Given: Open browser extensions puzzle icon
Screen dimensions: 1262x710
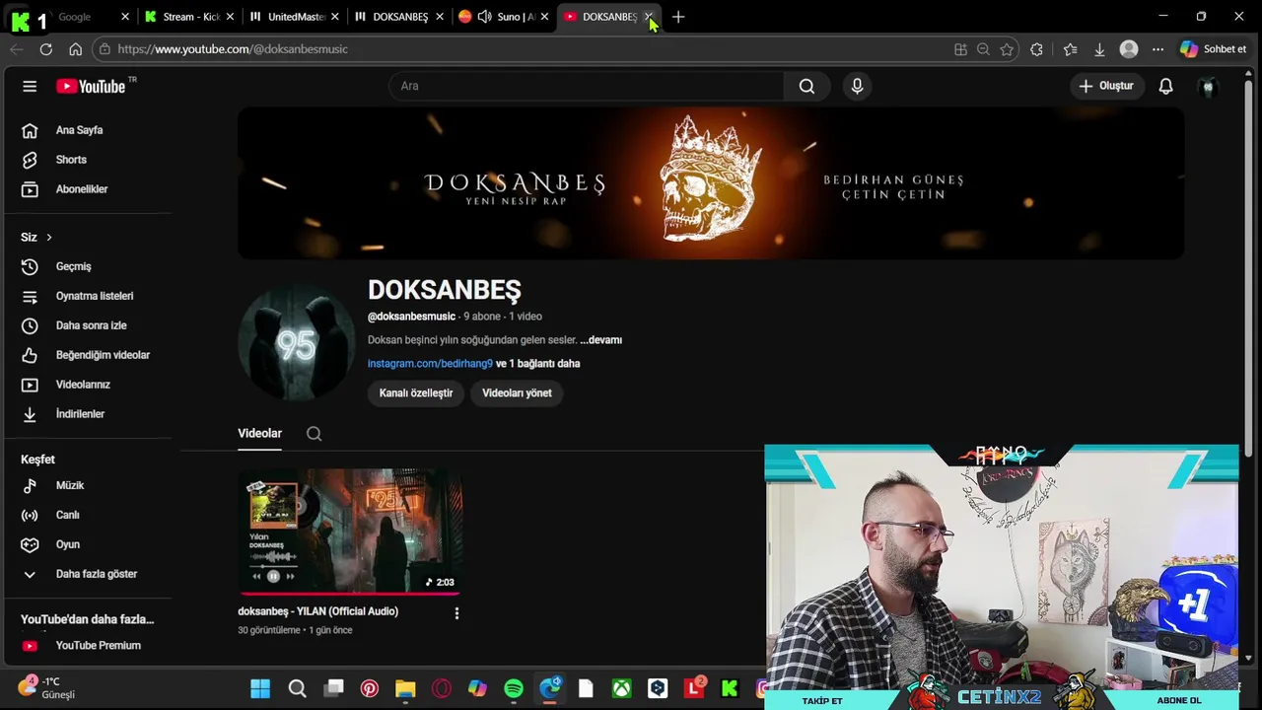Looking at the screenshot, I should coord(1036,49).
